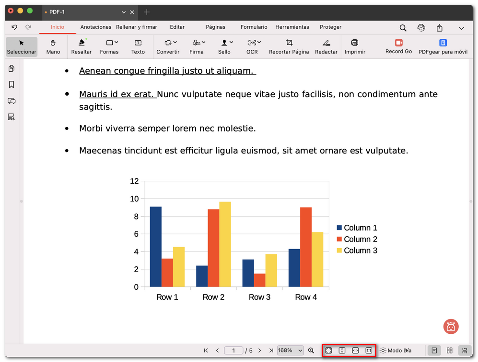Open the OCR tool

click(x=252, y=46)
